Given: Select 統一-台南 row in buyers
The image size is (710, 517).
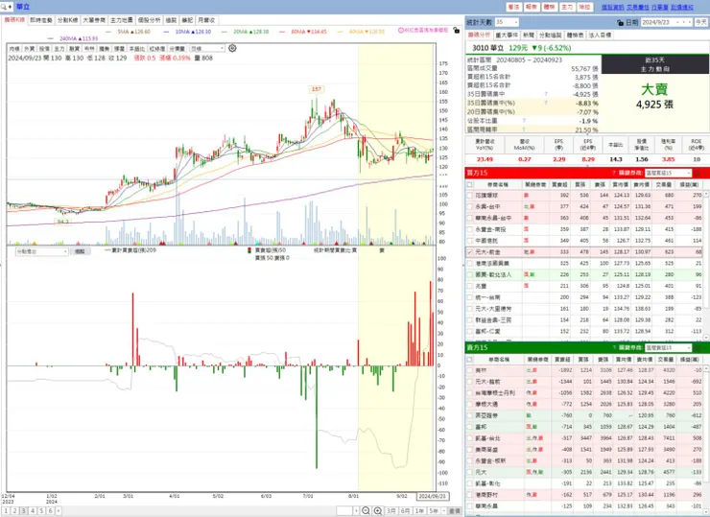Looking at the screenshot, I should click(584, 297).
